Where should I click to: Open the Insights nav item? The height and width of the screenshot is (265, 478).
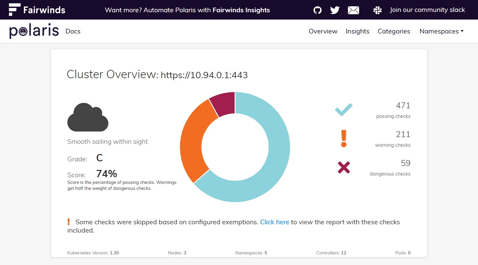[358, 31]
